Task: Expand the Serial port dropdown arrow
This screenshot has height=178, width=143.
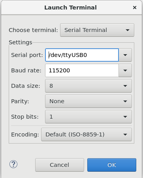Action: click(125, 55)
